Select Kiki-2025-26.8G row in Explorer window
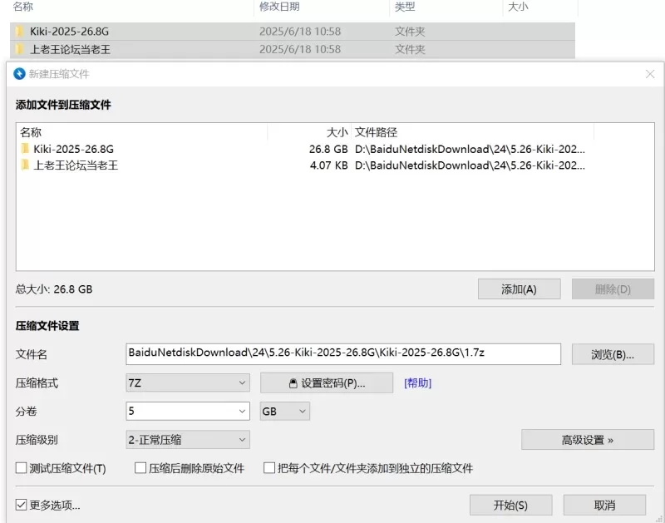The height and width of the screenshot is (523, 665). click(x=293, y=32)
